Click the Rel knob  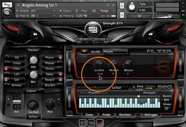(34, 75)
